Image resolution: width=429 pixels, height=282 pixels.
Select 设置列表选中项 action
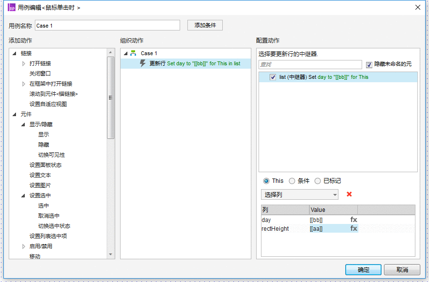pyautogui.click(x=48, y=236)
